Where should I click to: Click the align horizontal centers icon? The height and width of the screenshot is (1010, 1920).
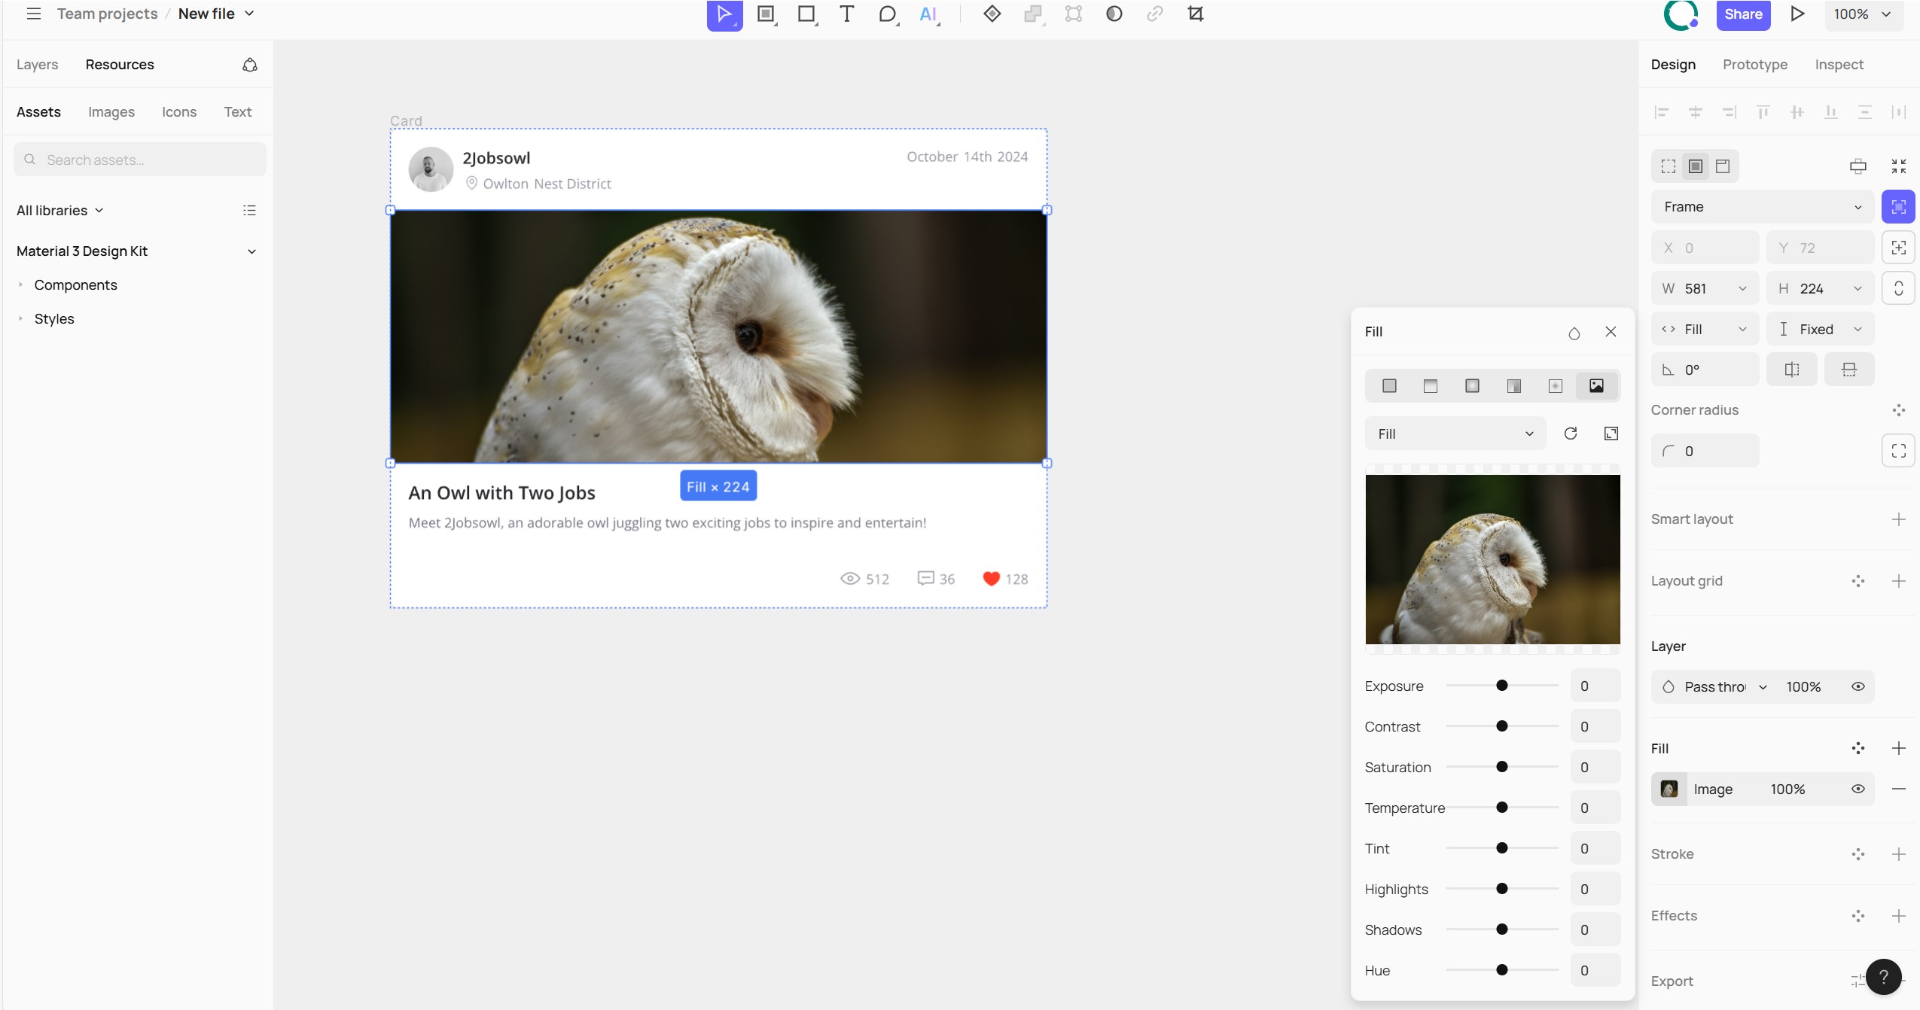pyautogui.click(x=1695, y=112)
